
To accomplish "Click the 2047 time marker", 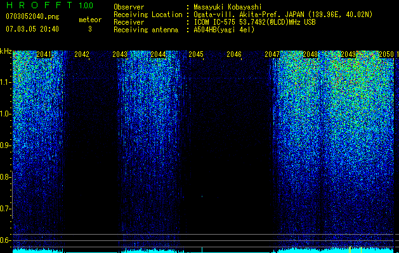I will 272,54.
